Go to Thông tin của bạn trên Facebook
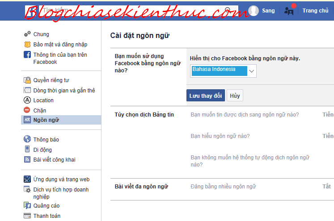334x221 pixels. click(x=60, y=58)
